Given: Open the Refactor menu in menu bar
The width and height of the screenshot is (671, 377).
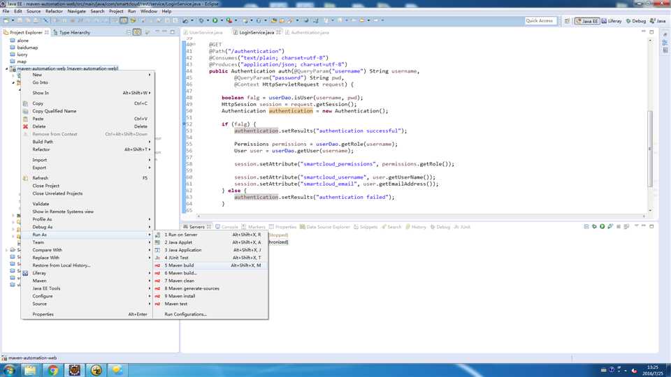Looking at the screenshot, I should point(54,11).
